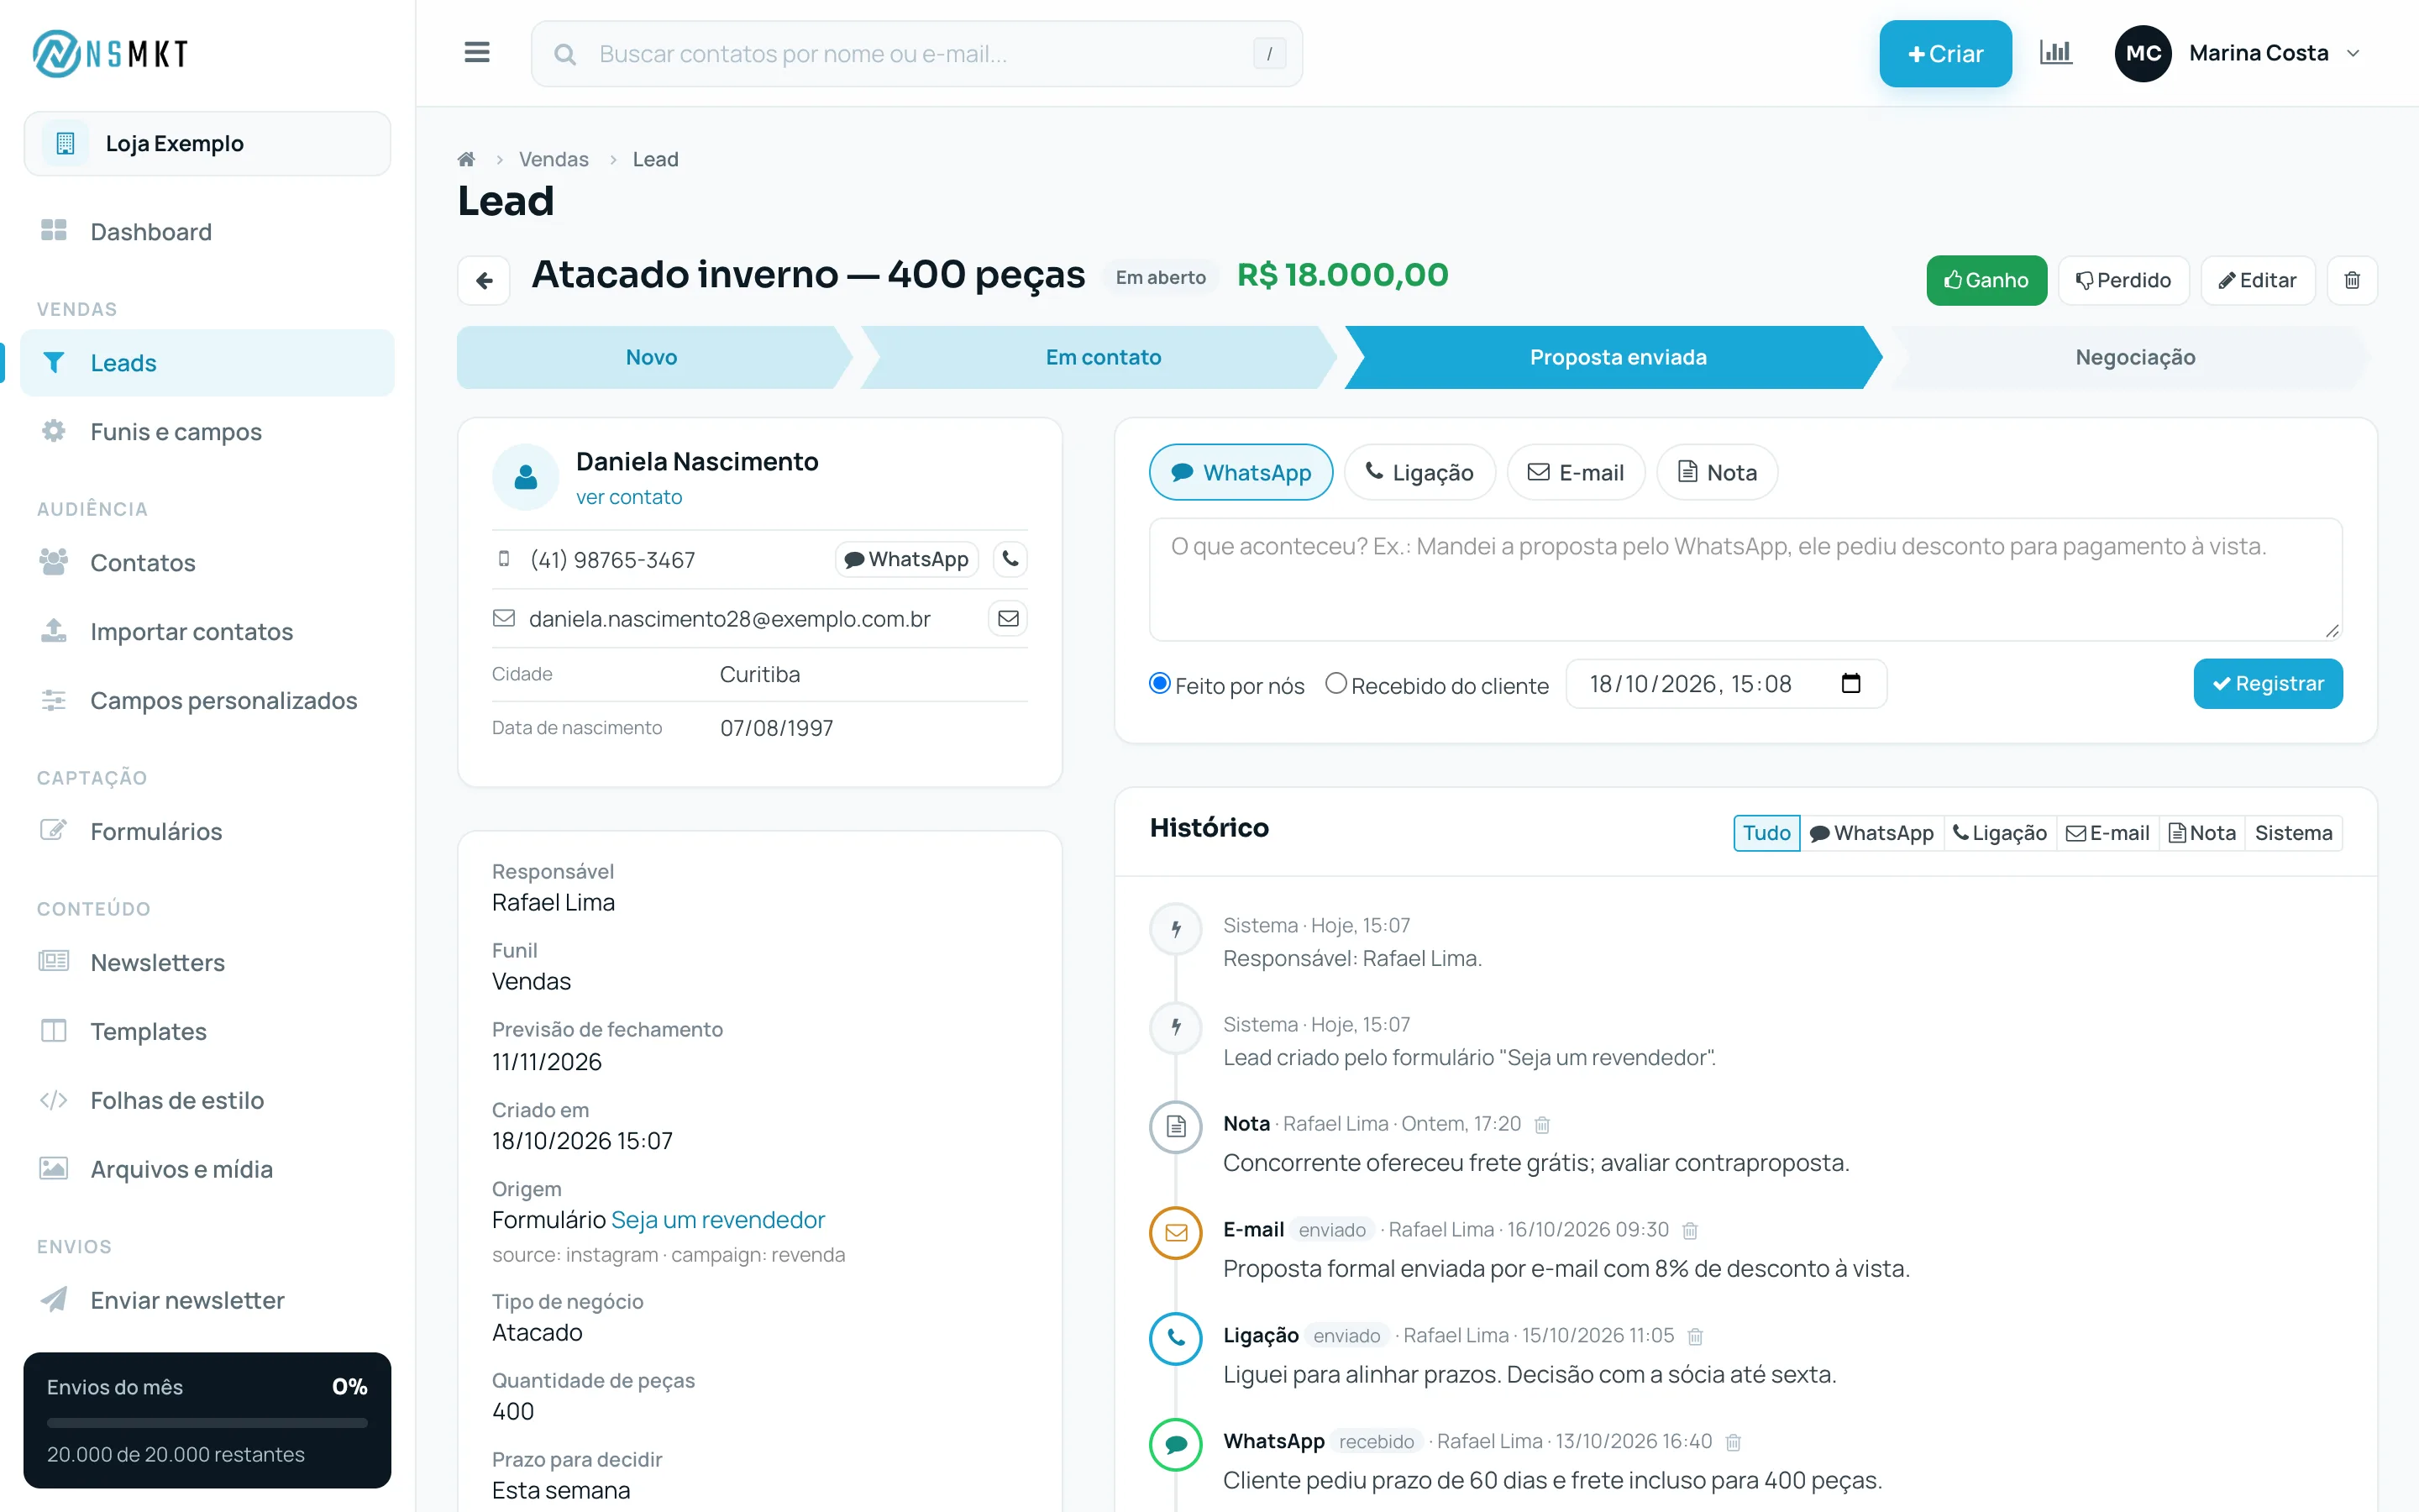The height and width of the screenshot is (1512, 2419).
Task: Delete the Ligação history entry
Action: [x=1695, y=1337]
